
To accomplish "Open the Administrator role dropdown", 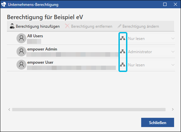I will click(151, 51).
